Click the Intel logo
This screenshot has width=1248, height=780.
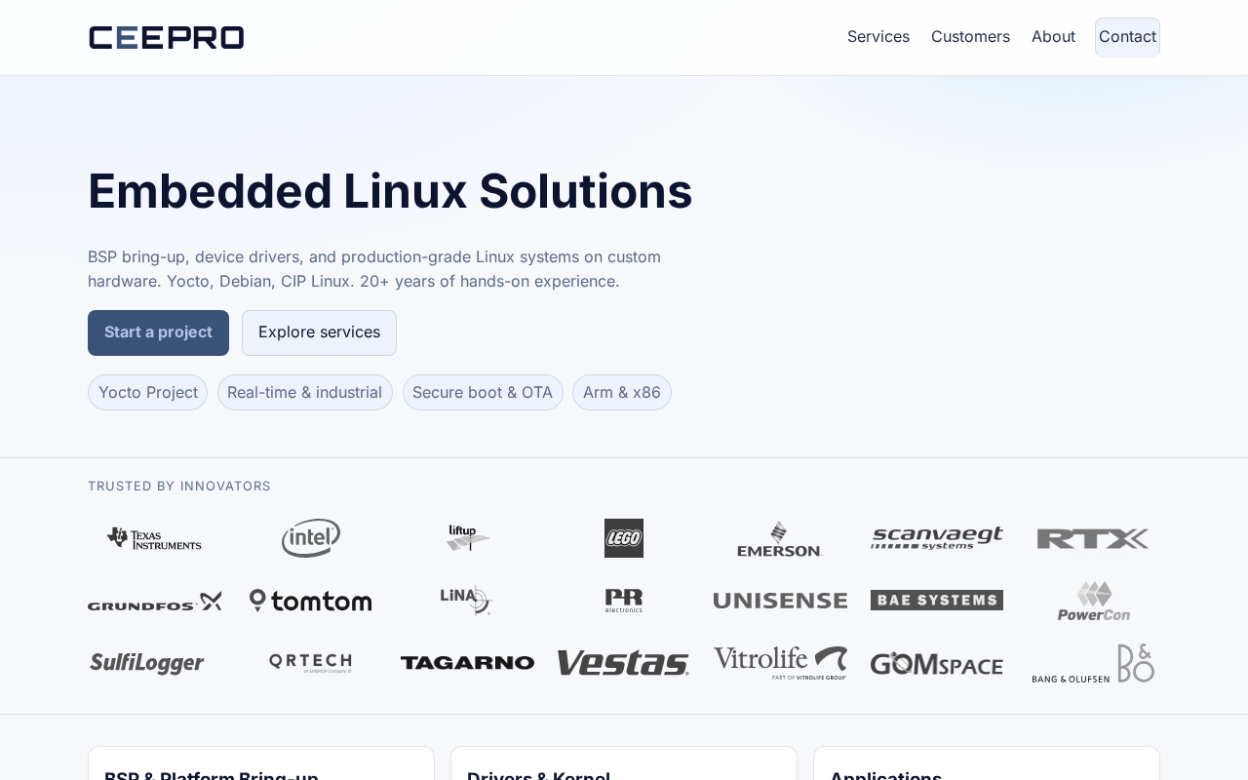pos(311,538)
